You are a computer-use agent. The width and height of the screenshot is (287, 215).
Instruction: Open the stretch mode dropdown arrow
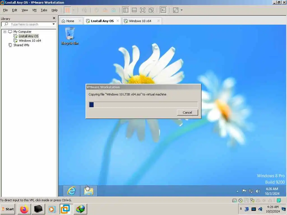(x=182, y=10)
